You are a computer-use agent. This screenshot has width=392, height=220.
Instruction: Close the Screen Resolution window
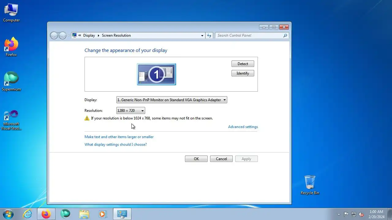click(x=284, y=27)
